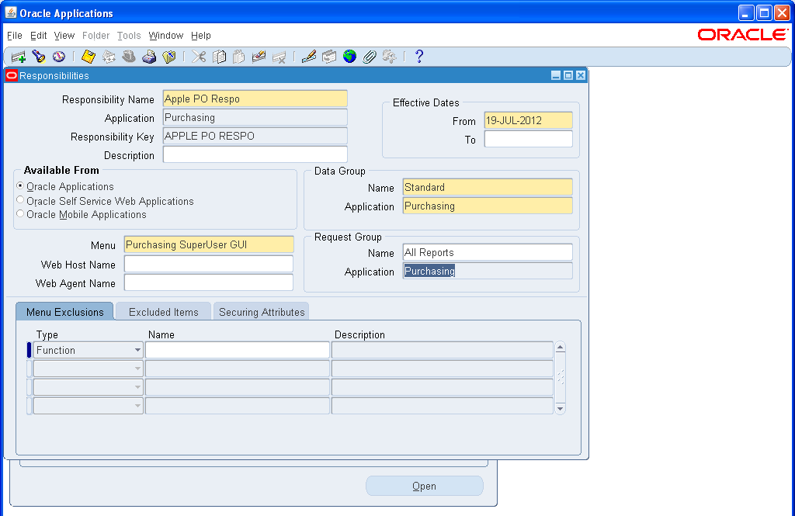The image size is (795, 516).
Task: Click the Name field in first exclusions row
Action: pyautogui.click(x=238, y=350)
